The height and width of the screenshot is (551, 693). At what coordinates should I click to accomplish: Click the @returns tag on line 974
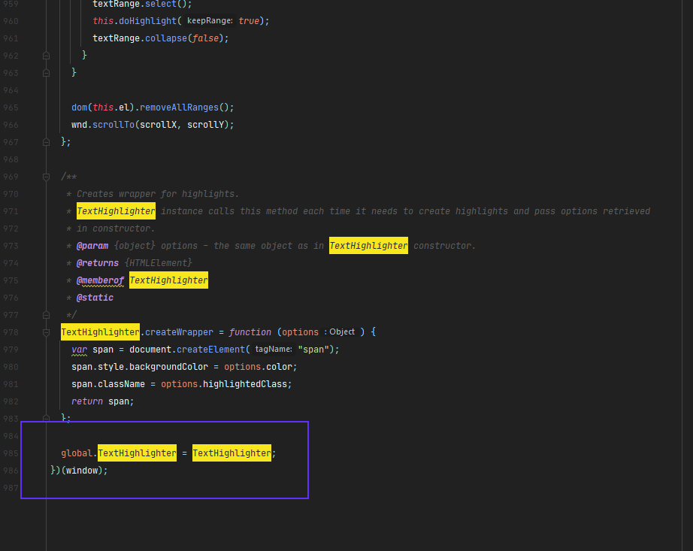point(98,263)
